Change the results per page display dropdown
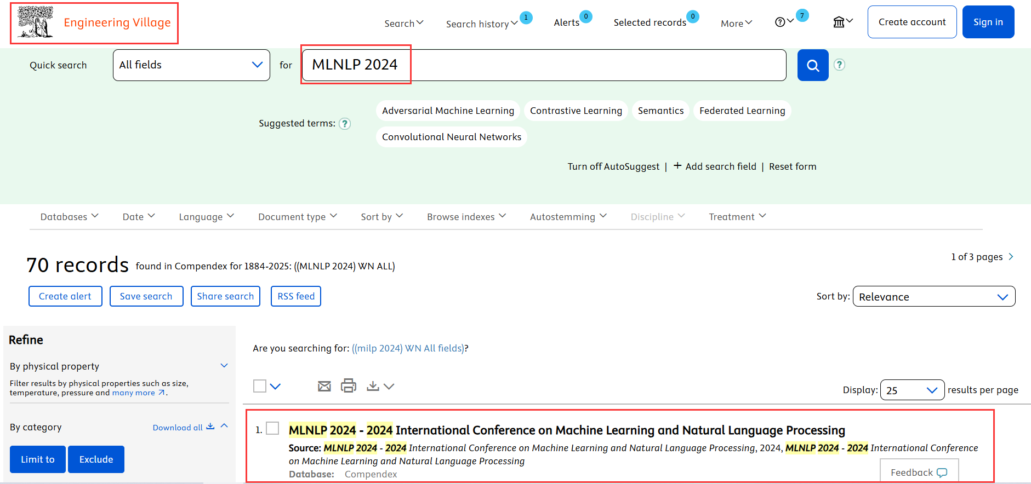 click(912, 390)
